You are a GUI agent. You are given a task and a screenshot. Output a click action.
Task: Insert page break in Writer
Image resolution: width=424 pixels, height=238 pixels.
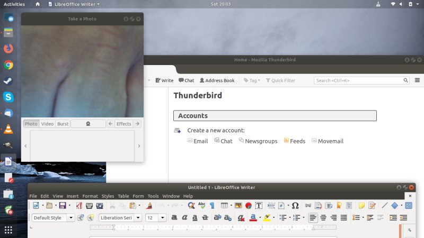pos(271,205)
